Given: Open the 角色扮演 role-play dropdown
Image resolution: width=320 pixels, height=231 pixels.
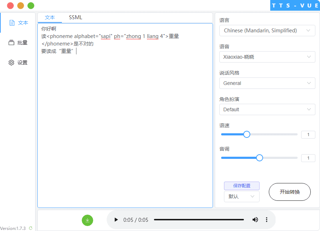Looking at the screenshot, I should click(267, 109).
